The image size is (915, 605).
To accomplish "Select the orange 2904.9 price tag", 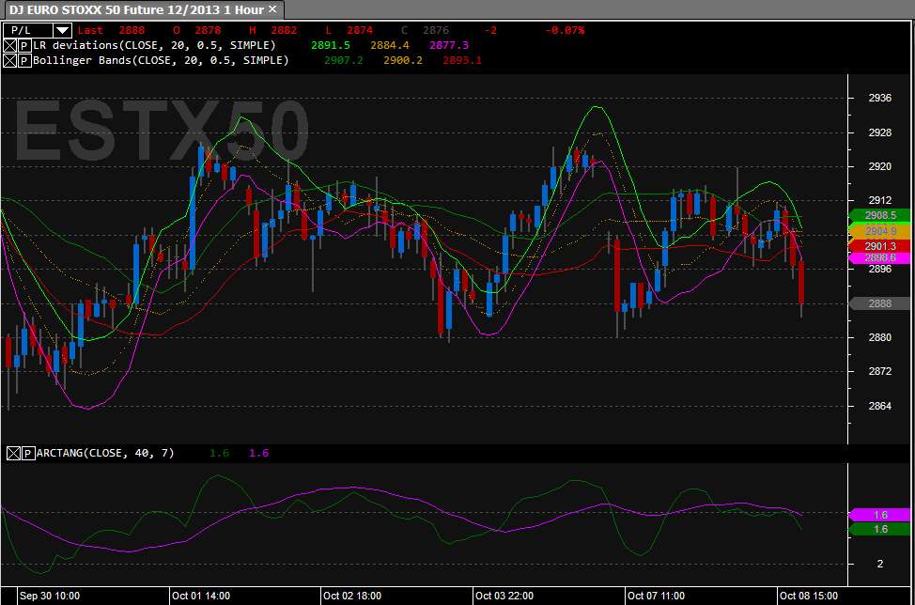I will (x=879, y=231).
